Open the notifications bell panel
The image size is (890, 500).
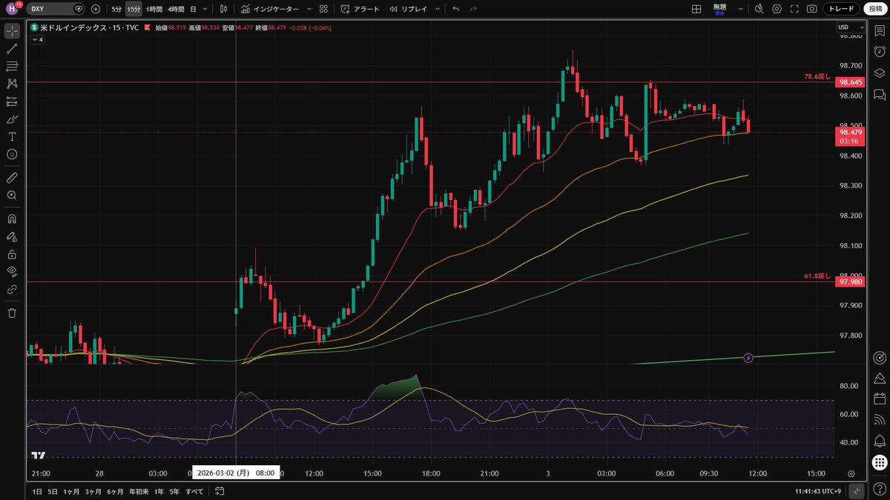coord(879,441)
